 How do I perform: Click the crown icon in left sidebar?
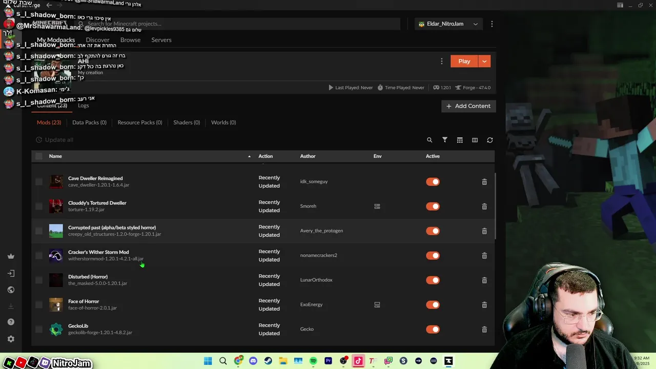[11, 256]
